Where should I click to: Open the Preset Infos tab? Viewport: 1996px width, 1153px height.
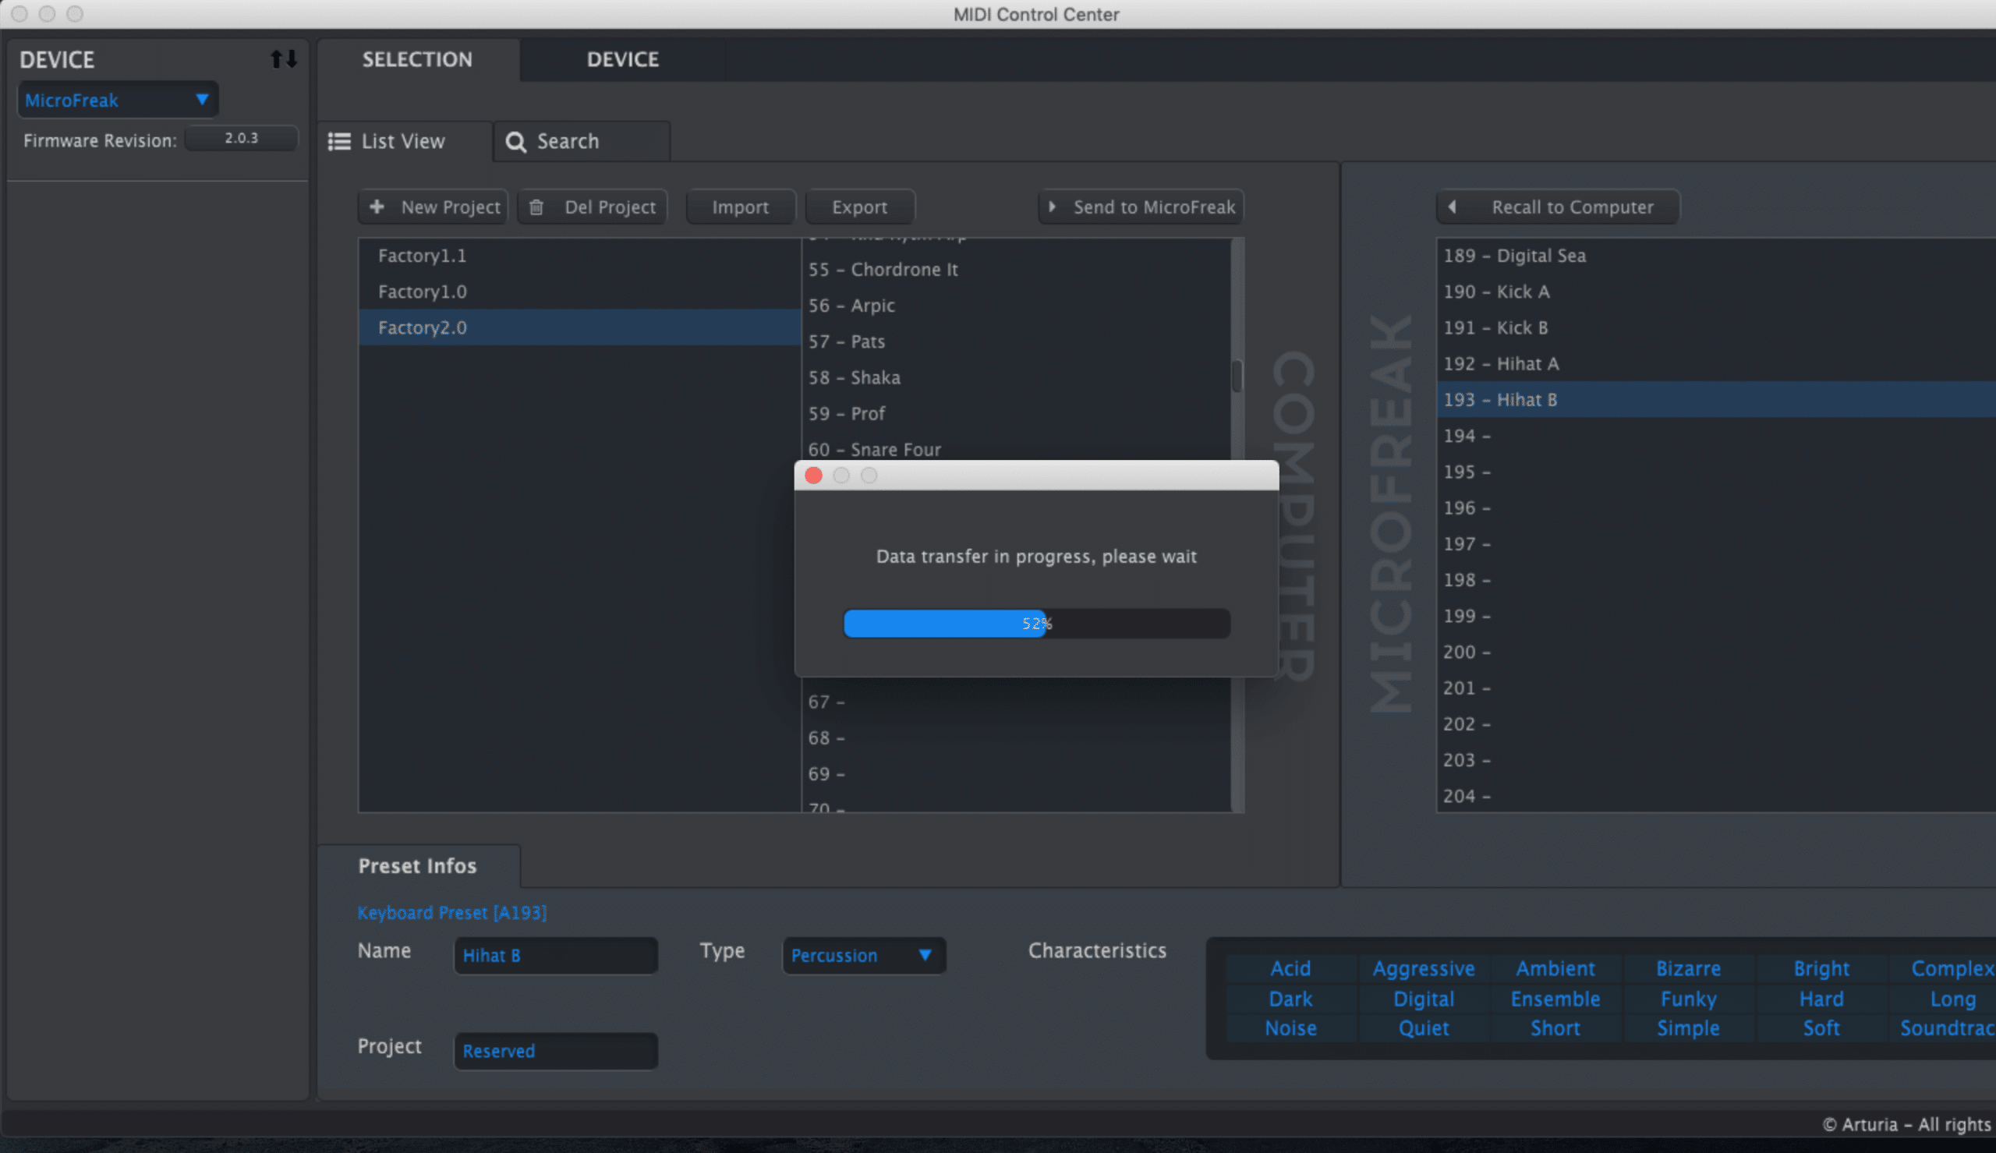418,865
